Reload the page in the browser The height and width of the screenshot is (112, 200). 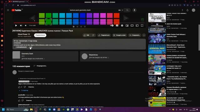click(13, 5)
